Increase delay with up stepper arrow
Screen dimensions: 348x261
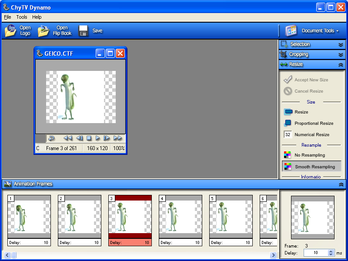(331, 251)
